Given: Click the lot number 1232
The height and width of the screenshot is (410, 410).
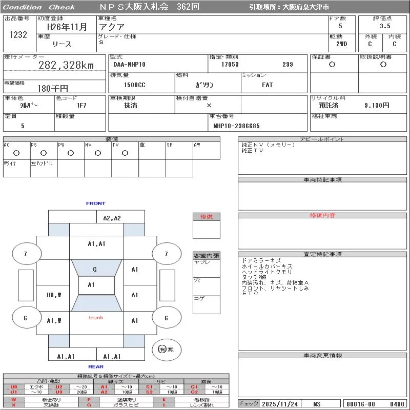Looking at the screenshot, I should click(x=18, y=35).
